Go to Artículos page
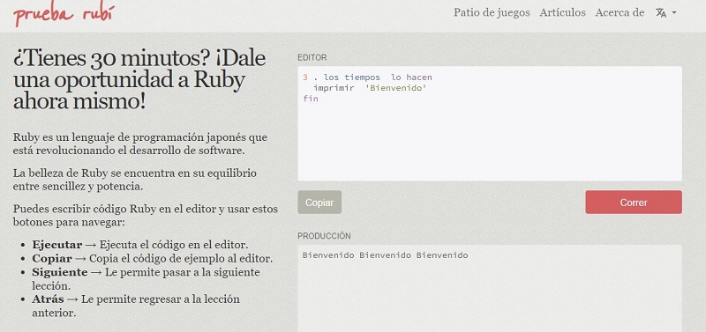Screen dimensions: 706x332 [562, 12]
